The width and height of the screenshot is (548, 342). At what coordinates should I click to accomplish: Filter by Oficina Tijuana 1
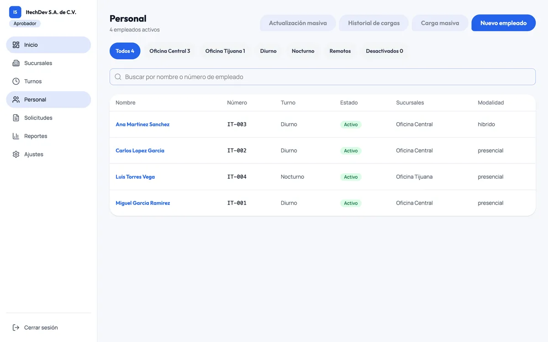(x=225, y=51)
